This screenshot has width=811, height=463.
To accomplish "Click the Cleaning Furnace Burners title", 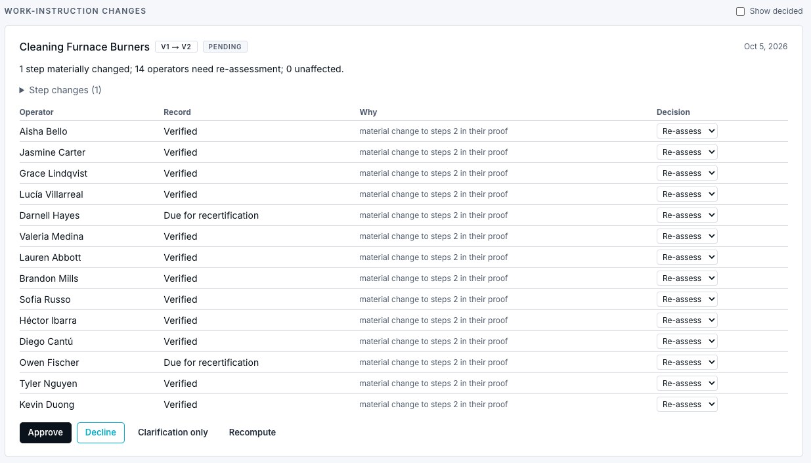I will pyautogui.click(x=85, y=47).
